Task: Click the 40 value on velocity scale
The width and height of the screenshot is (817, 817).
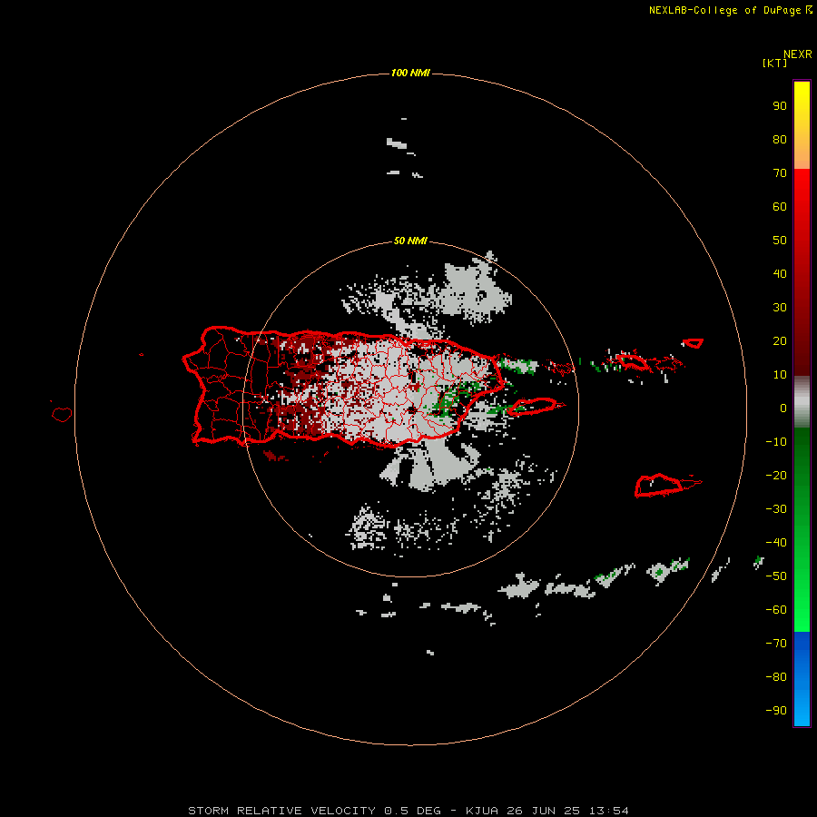Action: coord(780,273)
